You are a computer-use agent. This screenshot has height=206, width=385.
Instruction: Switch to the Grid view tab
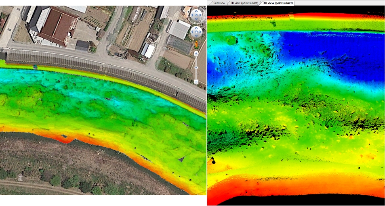219,3
